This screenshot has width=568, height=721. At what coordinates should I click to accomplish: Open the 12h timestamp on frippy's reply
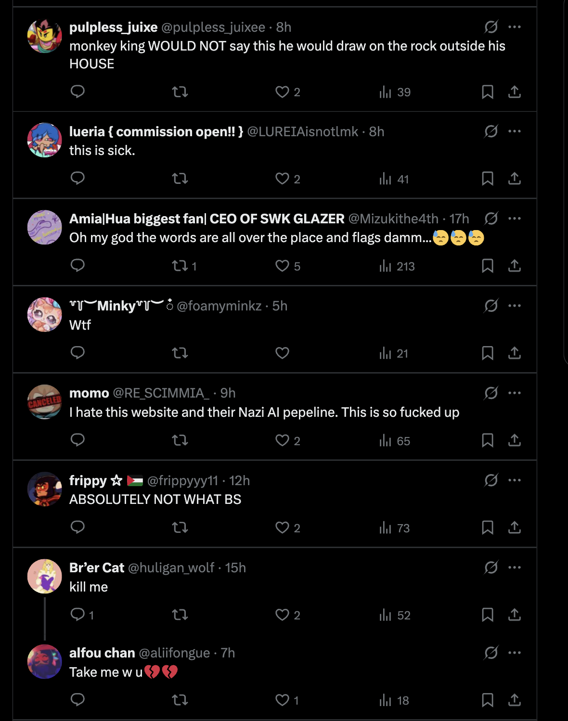[239, 481]
